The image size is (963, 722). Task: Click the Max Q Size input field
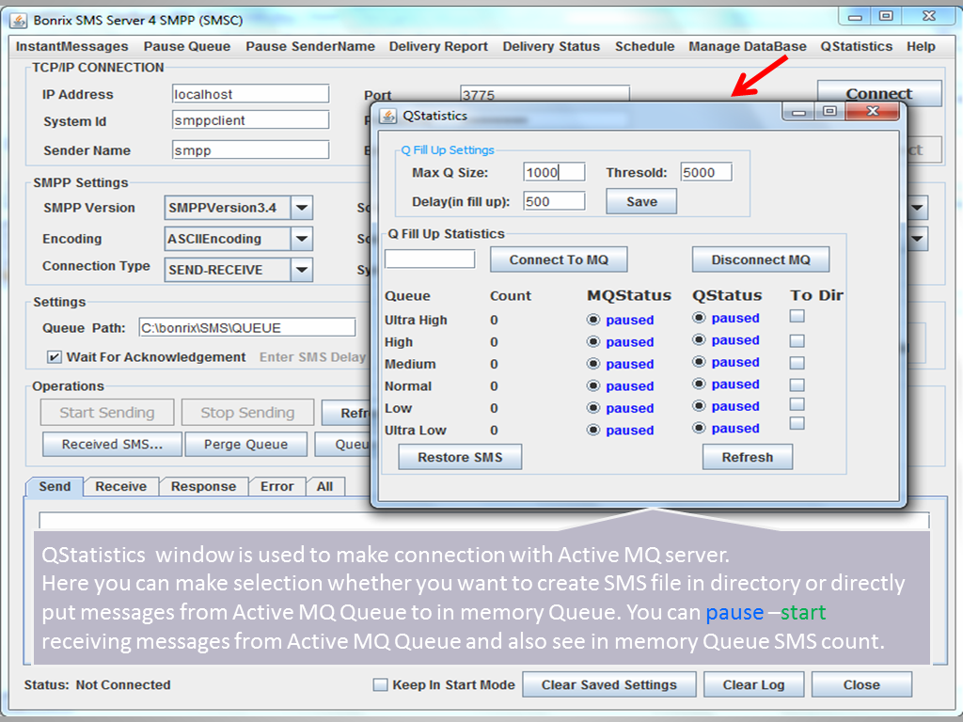[x=554, y=172]
